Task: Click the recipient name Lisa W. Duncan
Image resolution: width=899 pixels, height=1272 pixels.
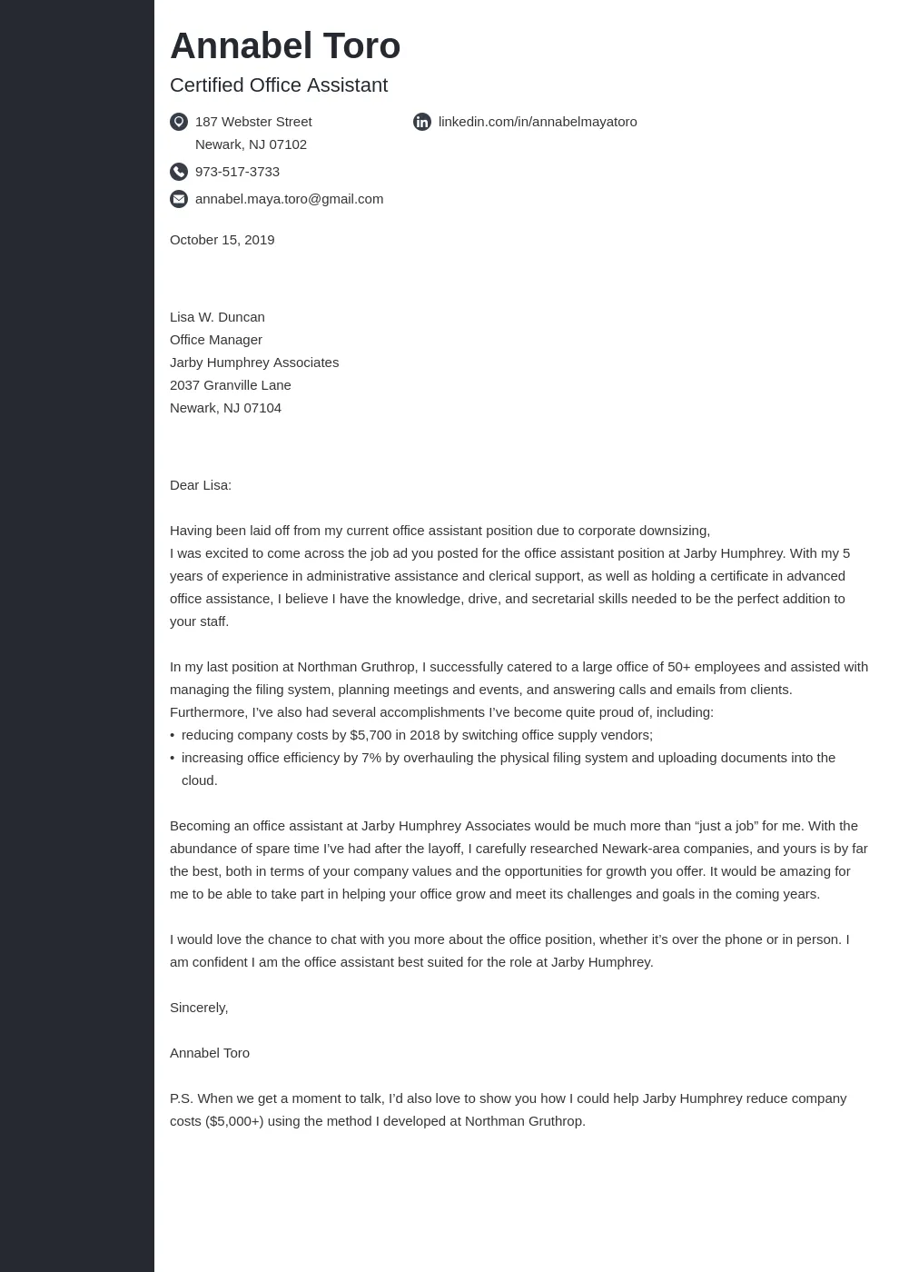Action: click(x=217, y=317)
